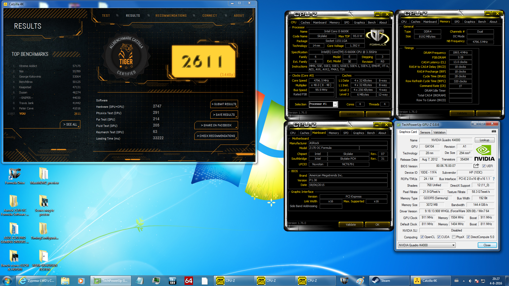
Task: Open Caches tab in CPU-Z processor window
Action: (305, 23)
